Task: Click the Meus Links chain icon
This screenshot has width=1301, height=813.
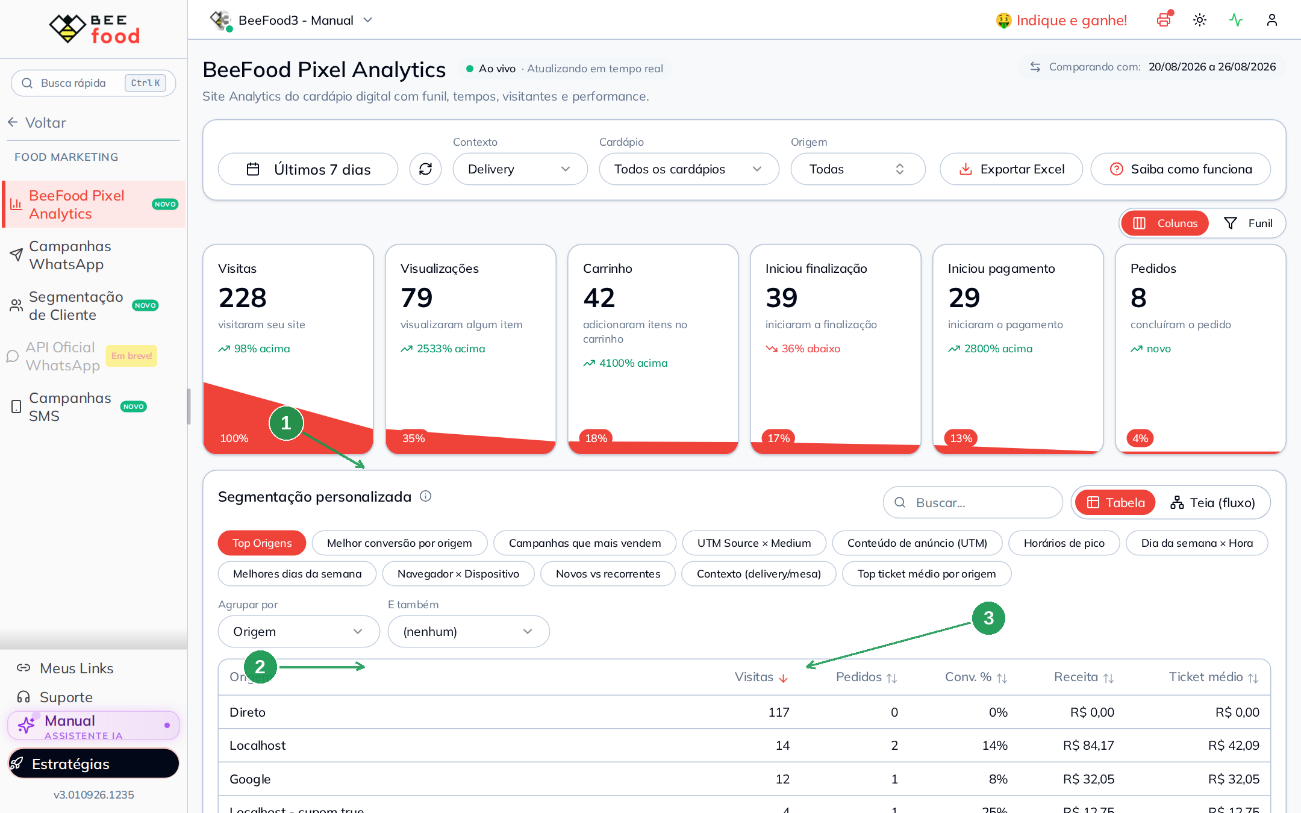Action: click(23, 668)
